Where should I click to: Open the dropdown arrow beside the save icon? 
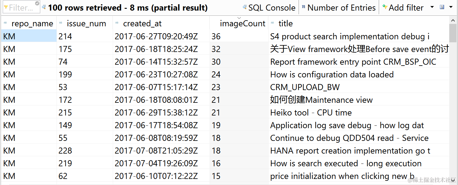(x=451, y=7)
